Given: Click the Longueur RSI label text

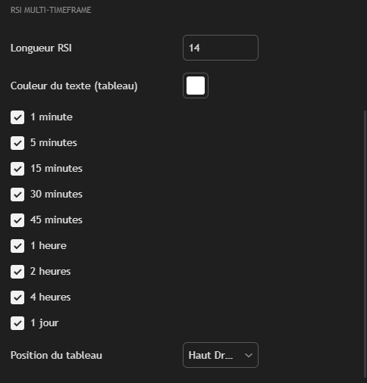Looking at the screenshot, I should pyautogui.click(x=41, y=48).
